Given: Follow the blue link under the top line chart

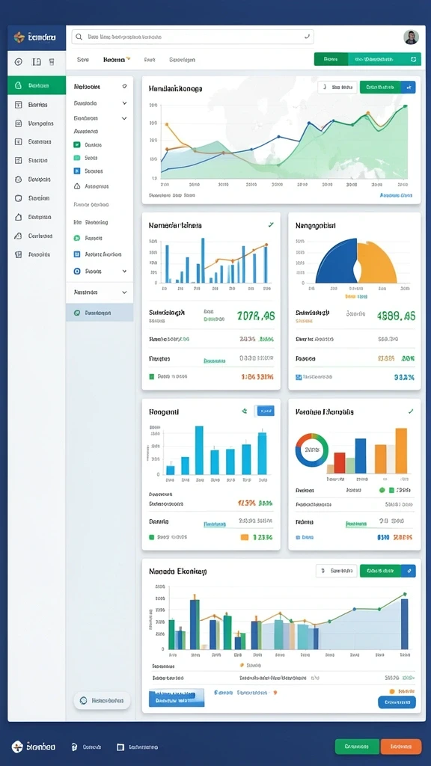Looking at the screenshot, I should click(395, 195).
